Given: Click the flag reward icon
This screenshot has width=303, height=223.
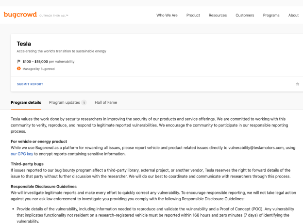Looking at the screenshot, I should pos(19,62).
